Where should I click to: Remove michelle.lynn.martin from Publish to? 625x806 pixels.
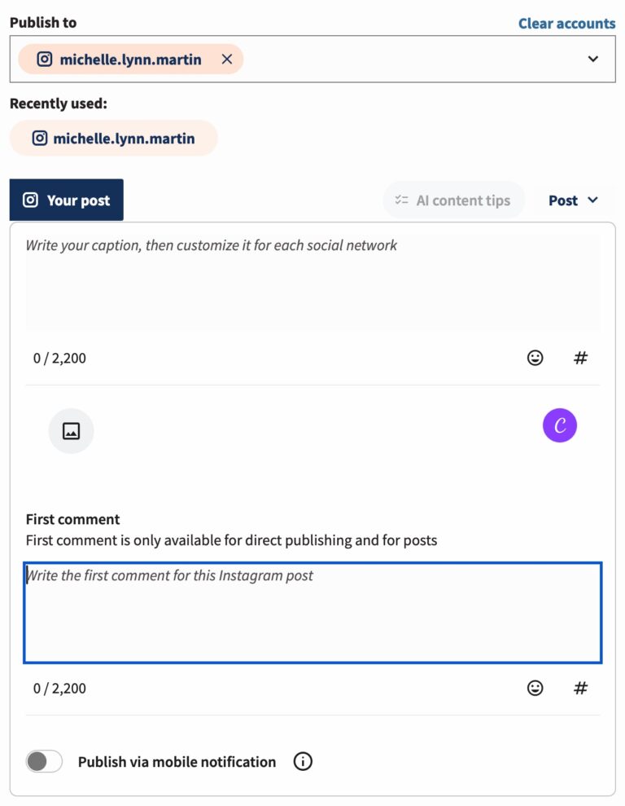click(226, 59)
